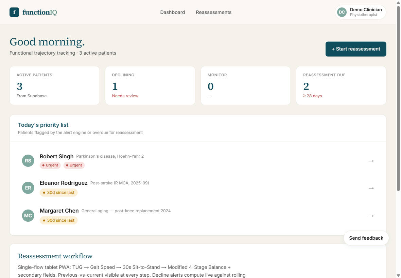Viewport: 401px width, 278px height.
Task: Select the Reassessment Due card
Action: pos(341,85)
